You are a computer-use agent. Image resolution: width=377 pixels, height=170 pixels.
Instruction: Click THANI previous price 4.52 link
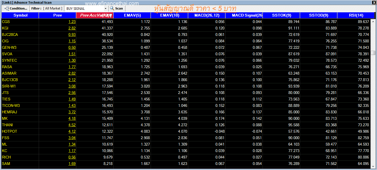72,125
